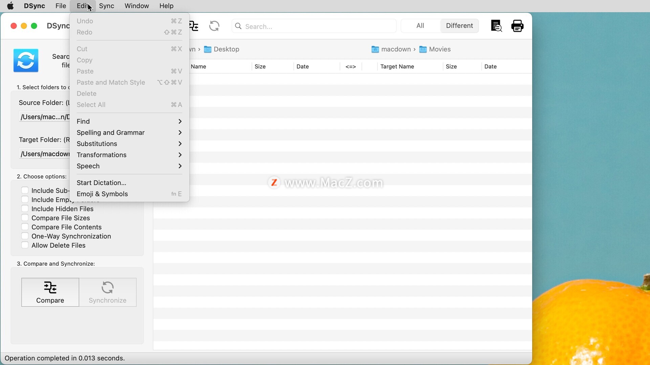
Task: Open the Help menu
Action: click(166, 6)
